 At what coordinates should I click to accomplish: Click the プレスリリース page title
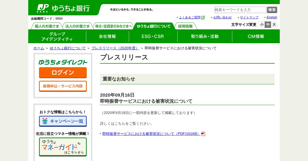124,57
